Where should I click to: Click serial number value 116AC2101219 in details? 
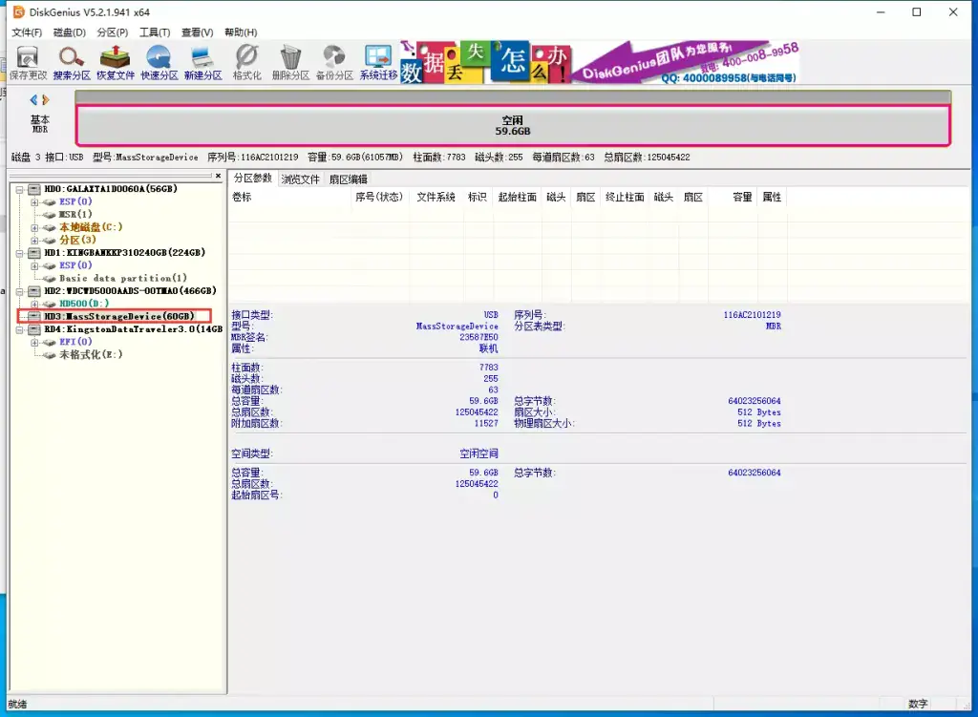pyautogui.click(x=752, y=315)
